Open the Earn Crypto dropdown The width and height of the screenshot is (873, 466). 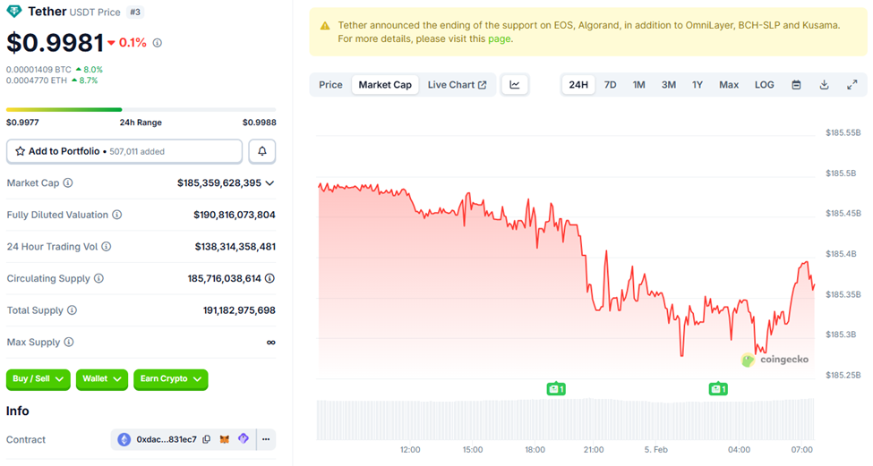(170, 379)
